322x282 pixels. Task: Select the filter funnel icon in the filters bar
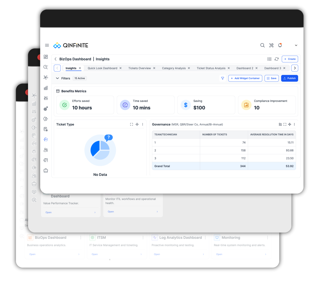(x=223, y=78)
